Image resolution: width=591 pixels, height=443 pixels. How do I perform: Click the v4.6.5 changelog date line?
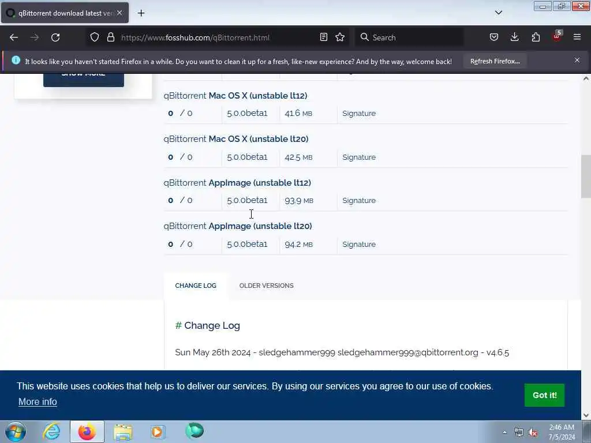pyautogui.click(x=342, y=352)
